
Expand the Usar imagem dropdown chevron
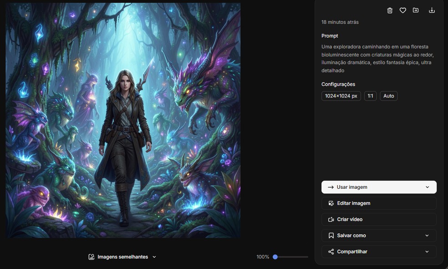(428, 187)
